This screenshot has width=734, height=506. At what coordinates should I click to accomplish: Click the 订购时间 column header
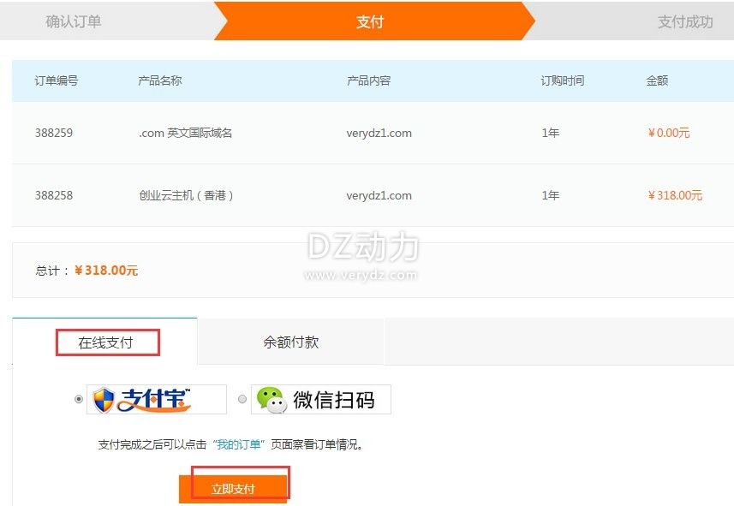(x=563, y=80)
